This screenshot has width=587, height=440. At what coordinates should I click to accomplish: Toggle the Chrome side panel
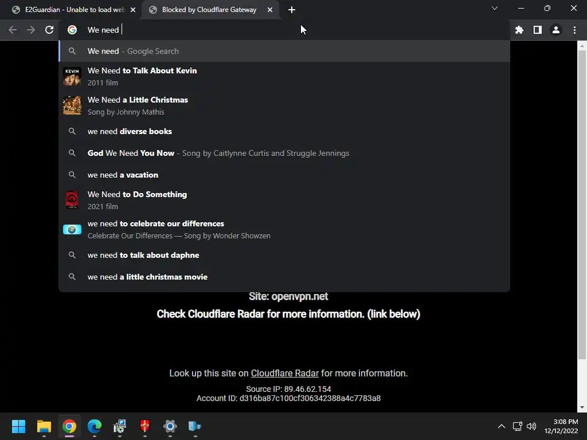point(538,30)
